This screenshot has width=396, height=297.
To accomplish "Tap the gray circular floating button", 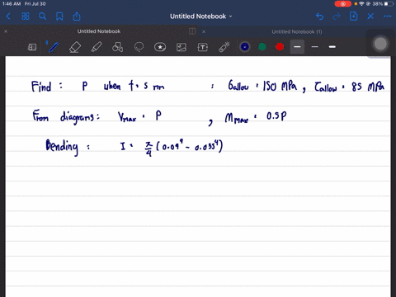I will click(x=380, y=44).
